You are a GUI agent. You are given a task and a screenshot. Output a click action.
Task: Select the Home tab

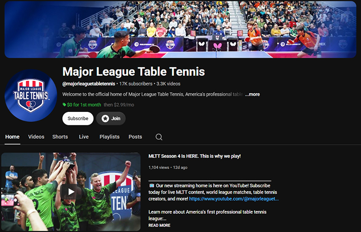[13, 137]
